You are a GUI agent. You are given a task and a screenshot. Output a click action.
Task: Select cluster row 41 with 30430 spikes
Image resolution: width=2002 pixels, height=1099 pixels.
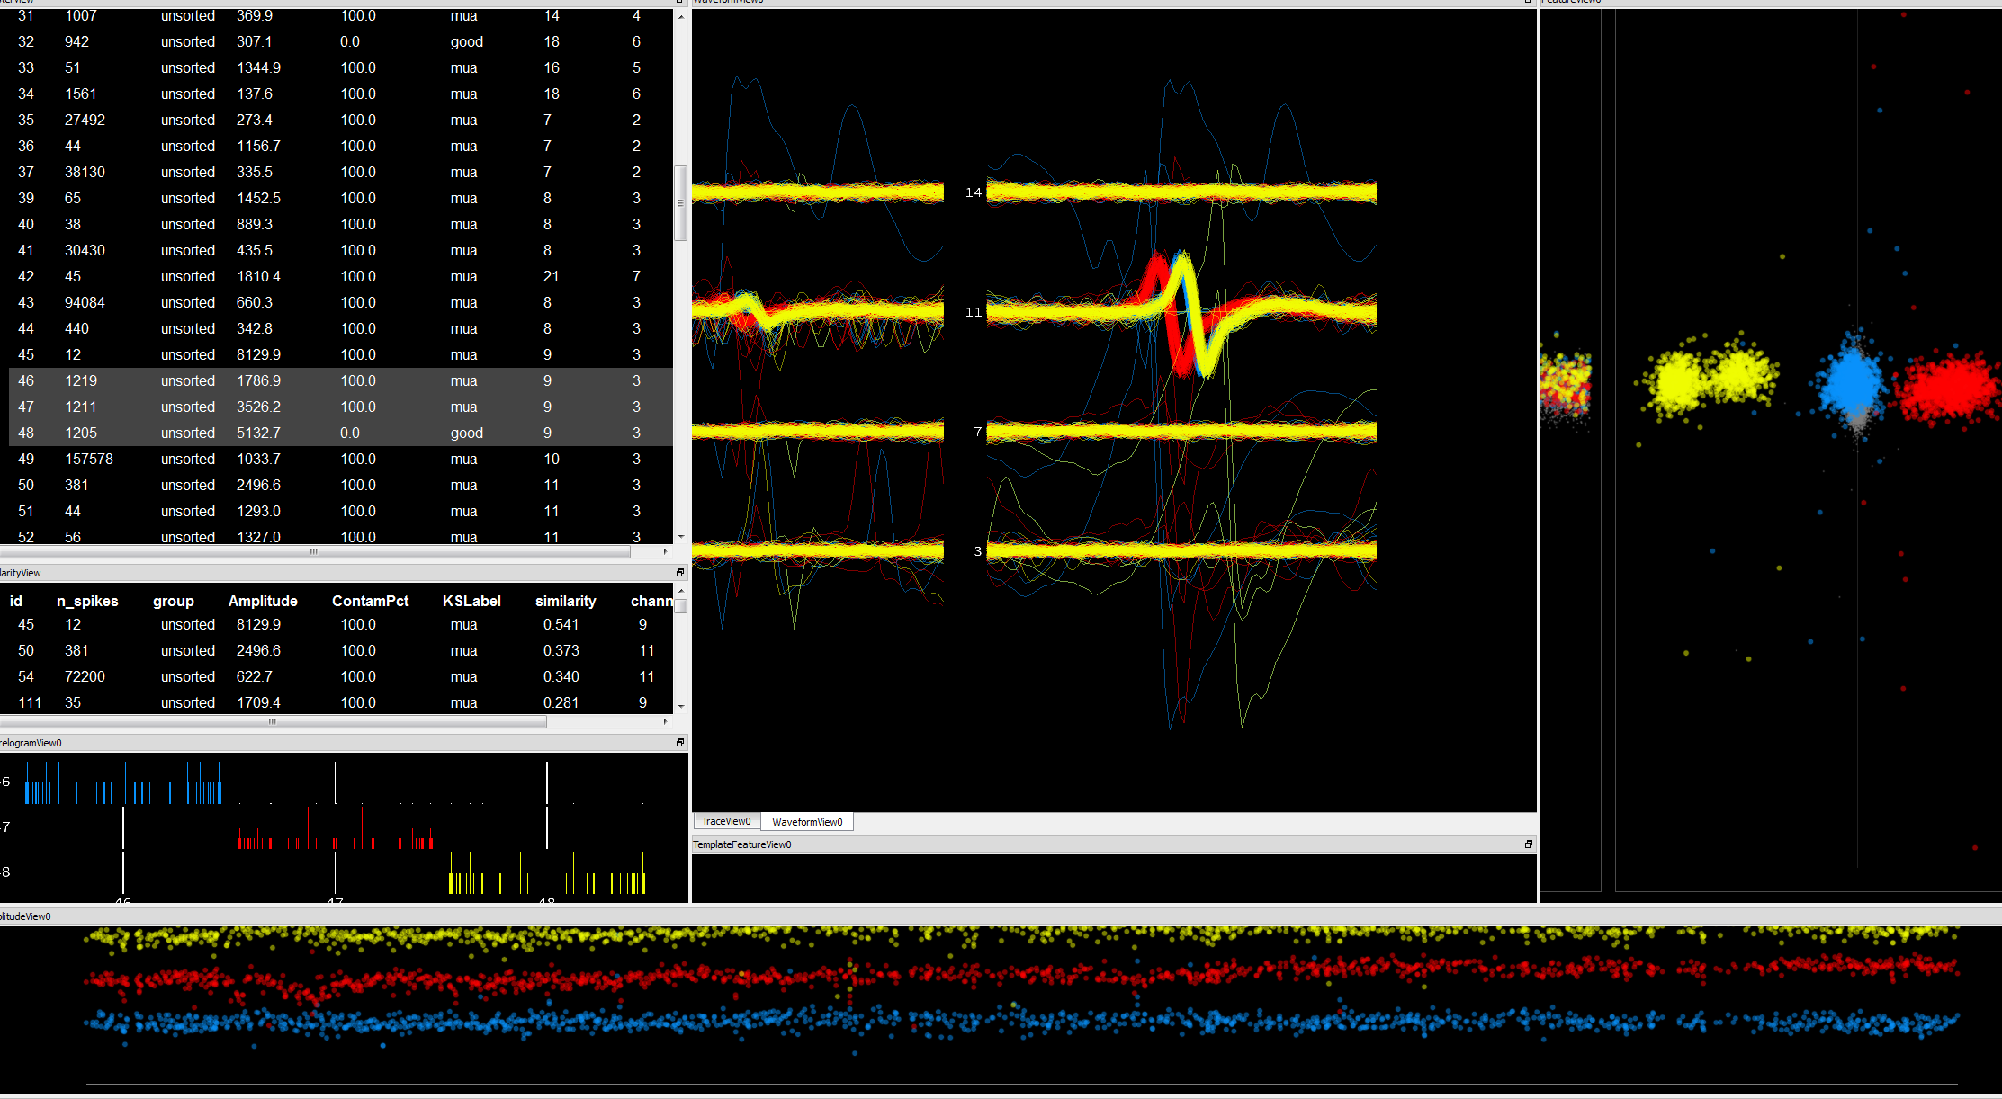click(x=340, y=250)
